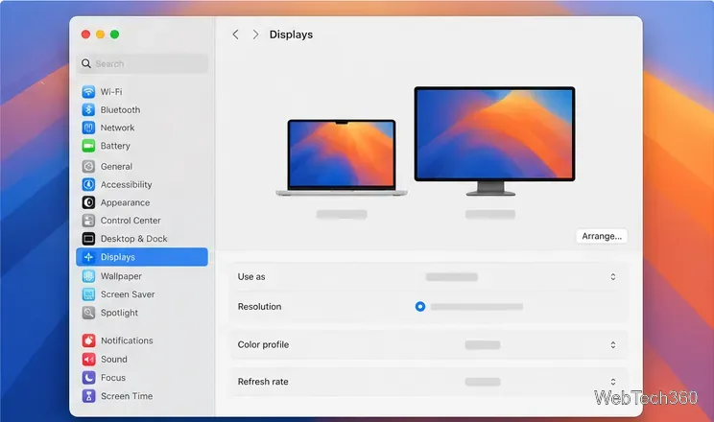Screen dimensions: 714x422
Task: Click the search magnifier icon
Action: tap(86, 63)
